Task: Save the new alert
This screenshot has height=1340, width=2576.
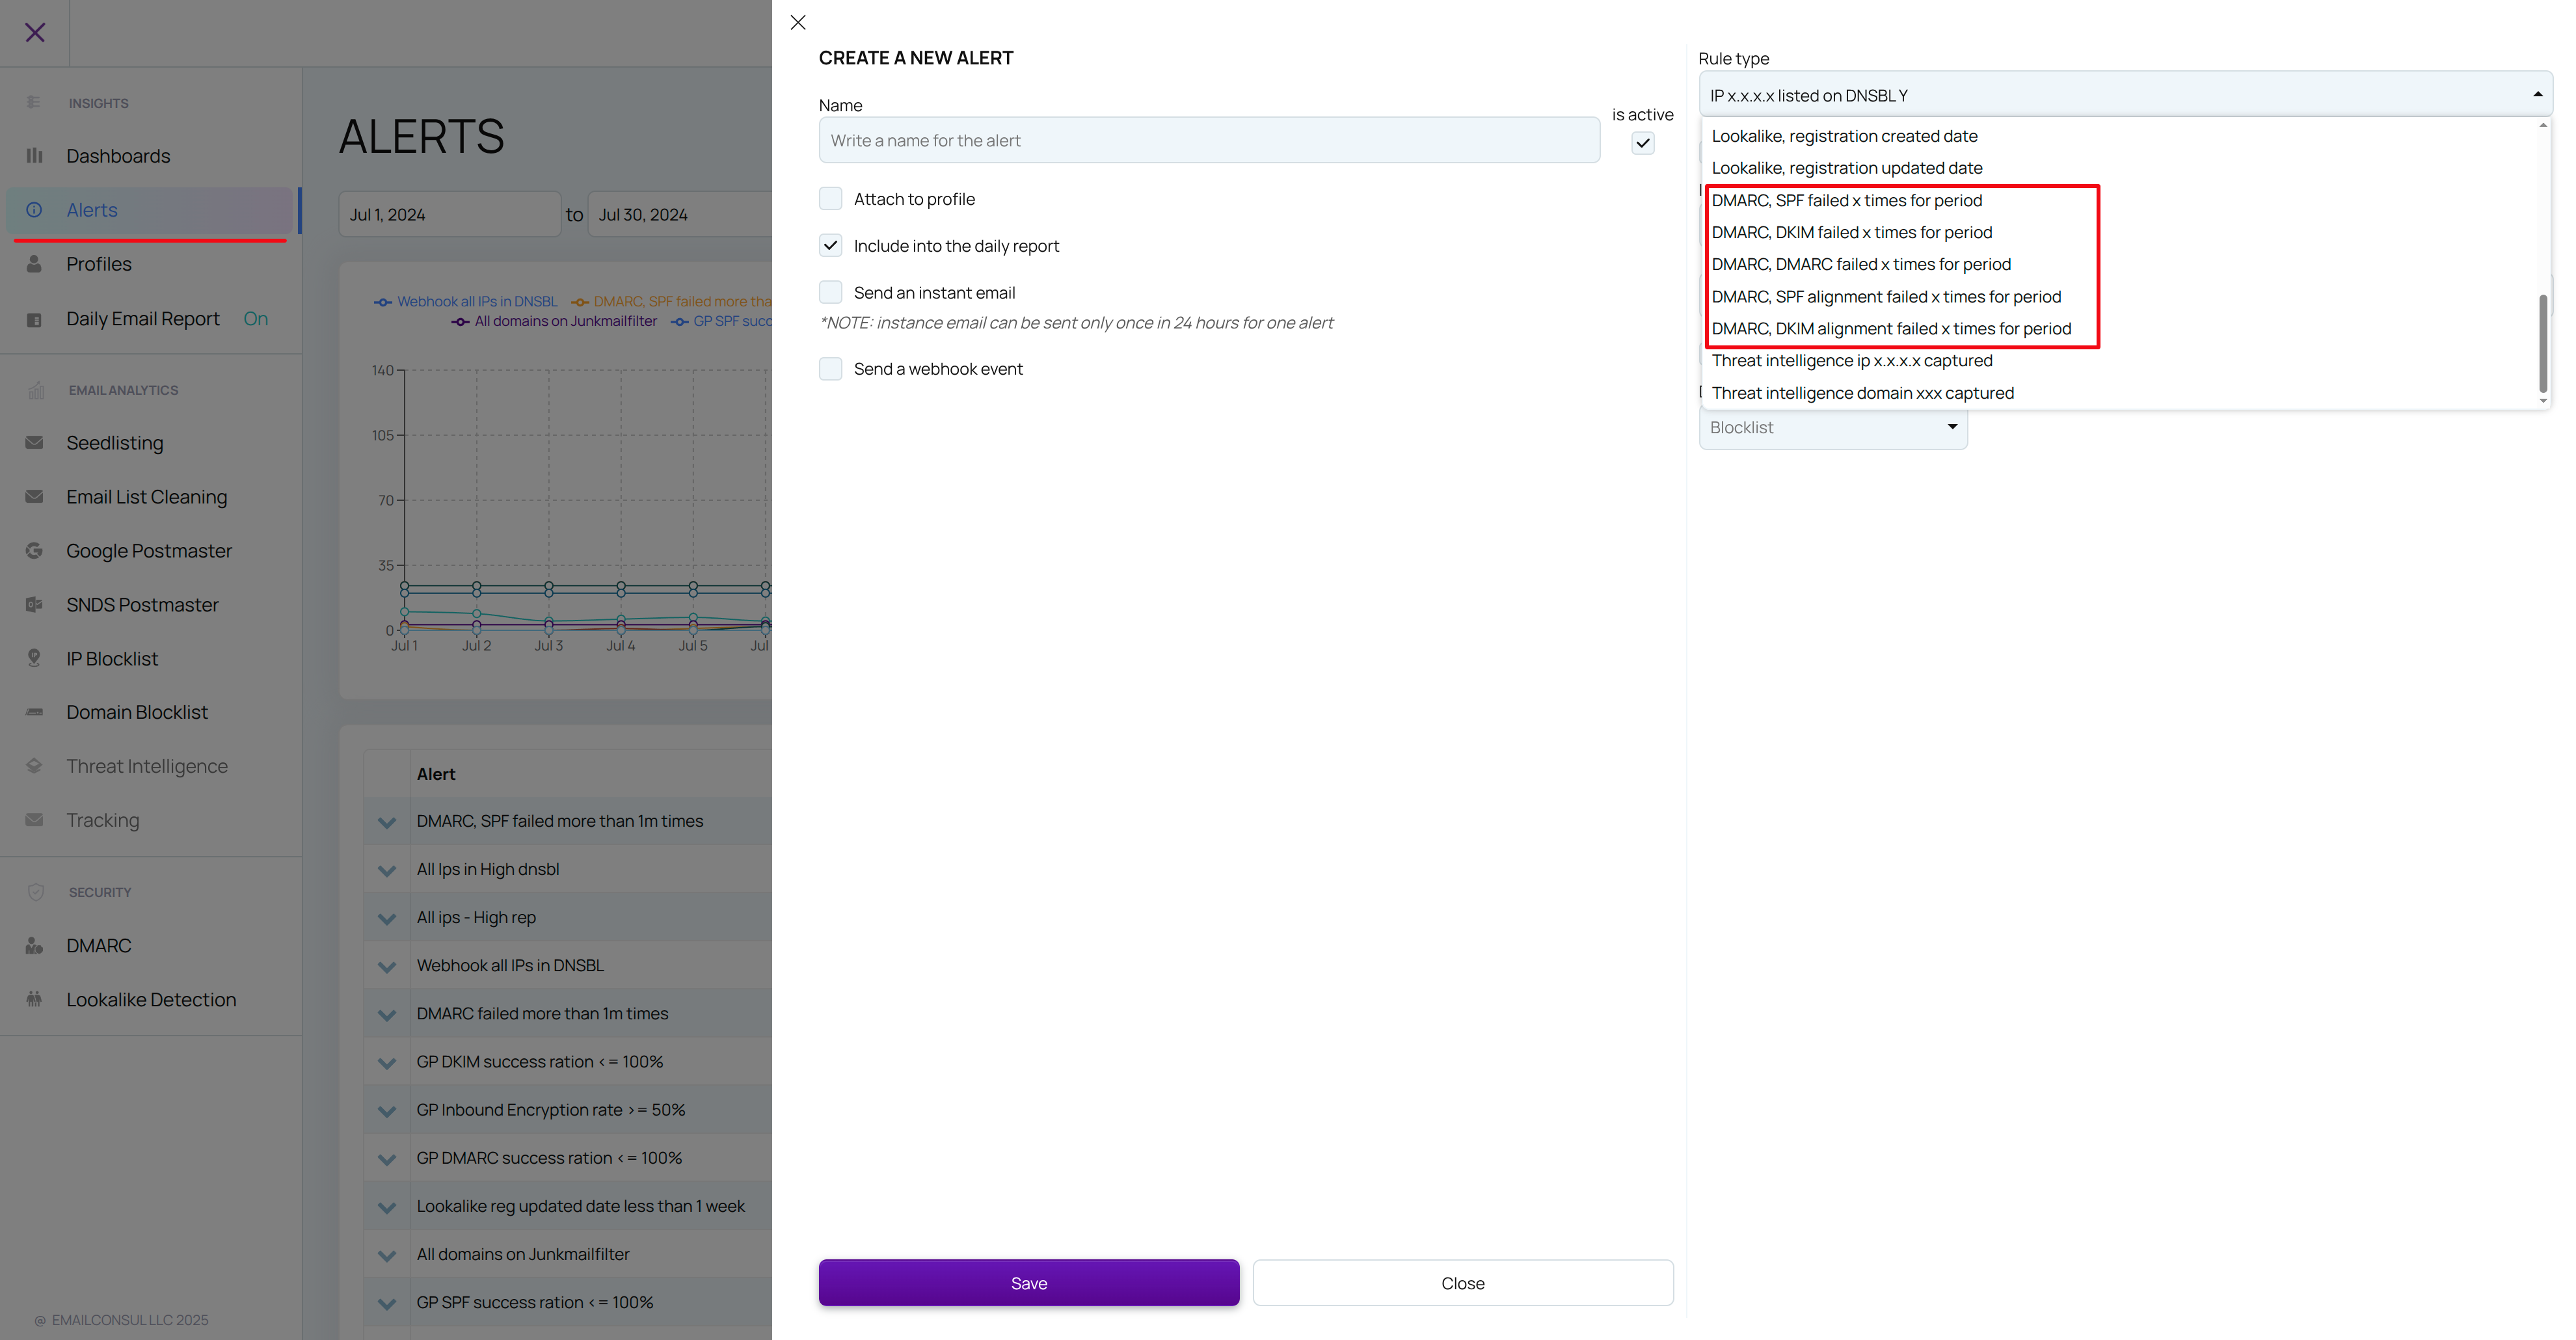Action: pos(1028,1283)
